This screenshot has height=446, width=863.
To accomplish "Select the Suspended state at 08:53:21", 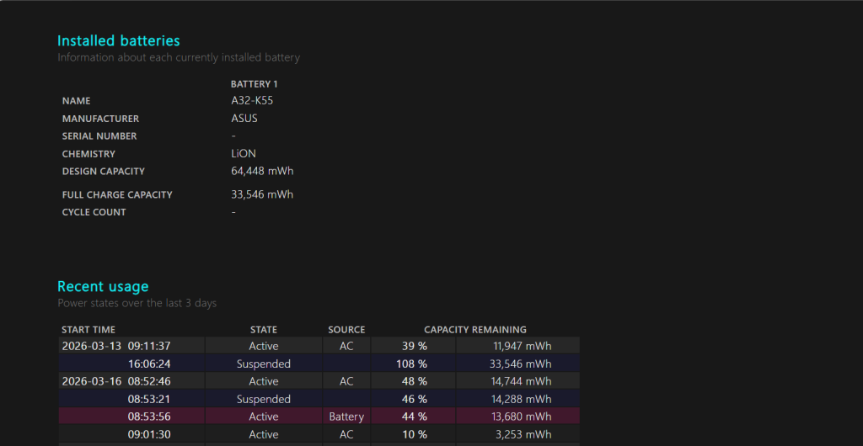I will click(264, 399).
